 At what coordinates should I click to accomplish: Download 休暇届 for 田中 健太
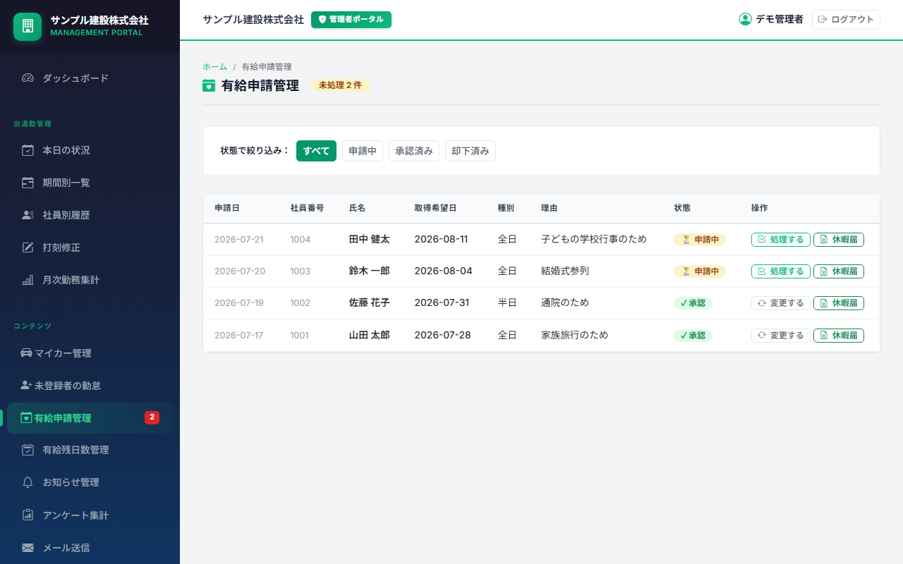[x=839, y=240]
